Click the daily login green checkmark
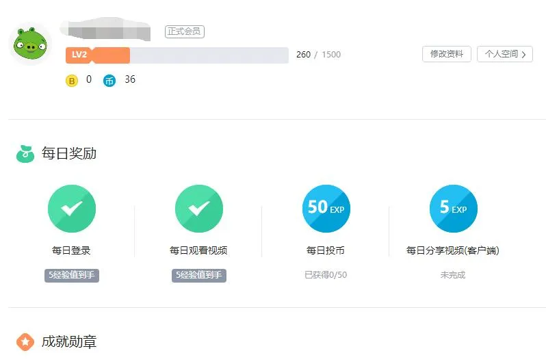 pos(72,209)
